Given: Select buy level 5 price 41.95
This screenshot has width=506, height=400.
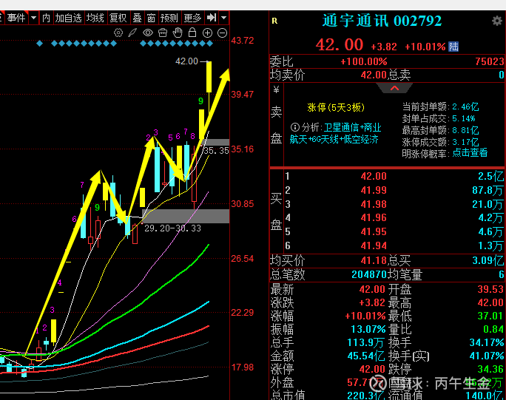Looking at the screenshot, I should pyautogui.click(x=374, y=232).
